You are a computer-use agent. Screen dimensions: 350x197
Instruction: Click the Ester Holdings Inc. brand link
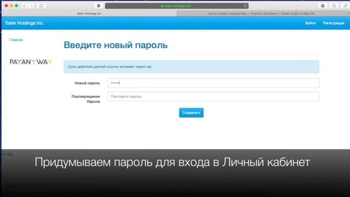coord(25,23)
